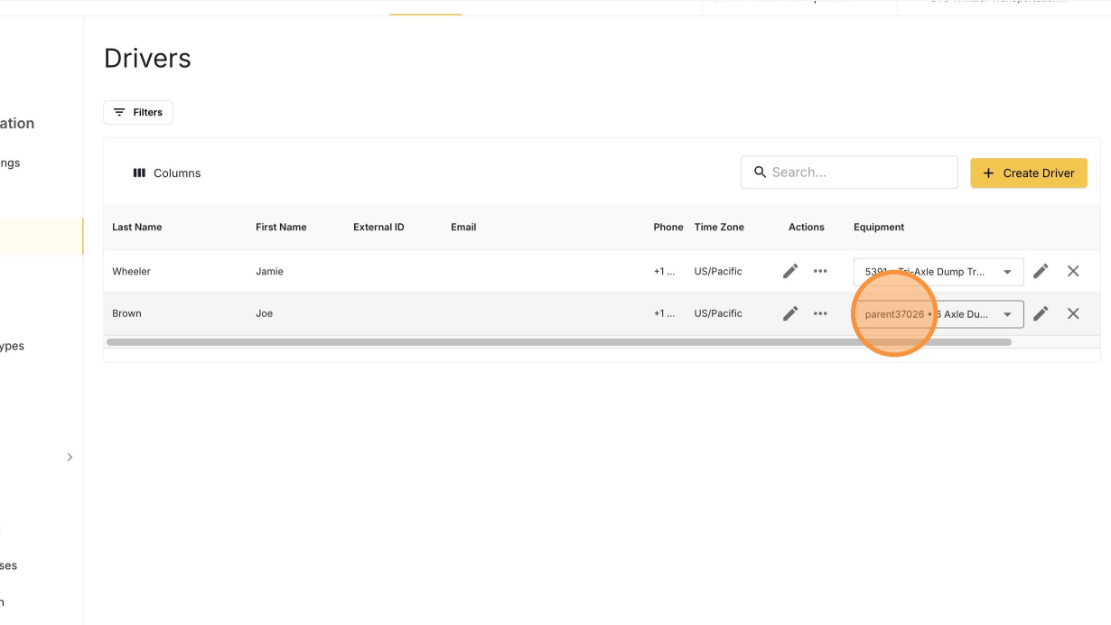Click the phone number in Wheeler row

tap(664, 271)
